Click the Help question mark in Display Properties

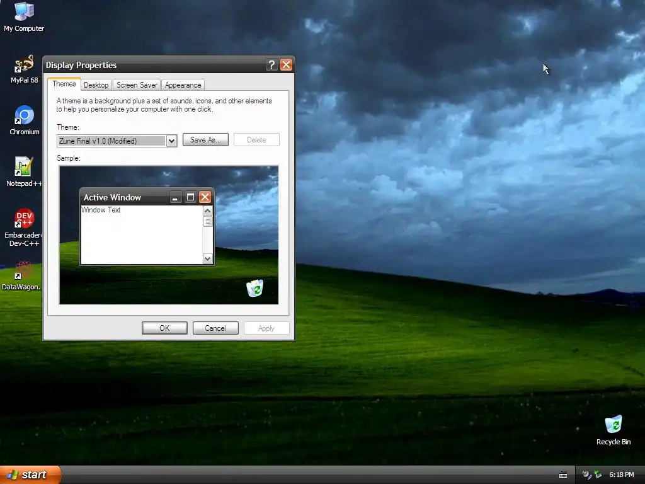pos(271,65)
